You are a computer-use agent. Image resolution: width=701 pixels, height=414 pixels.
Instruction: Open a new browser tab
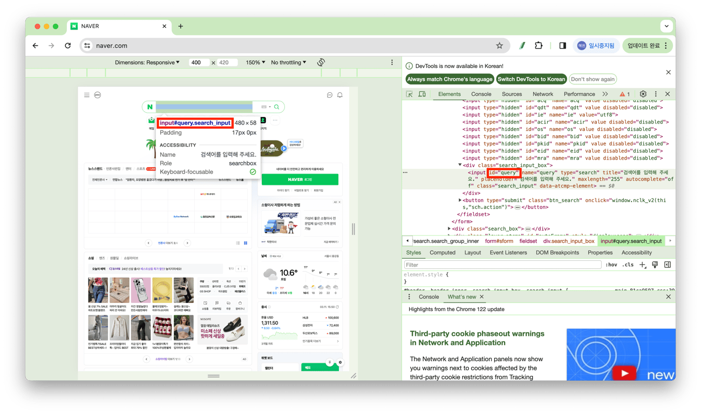click(x=180, y=26)
